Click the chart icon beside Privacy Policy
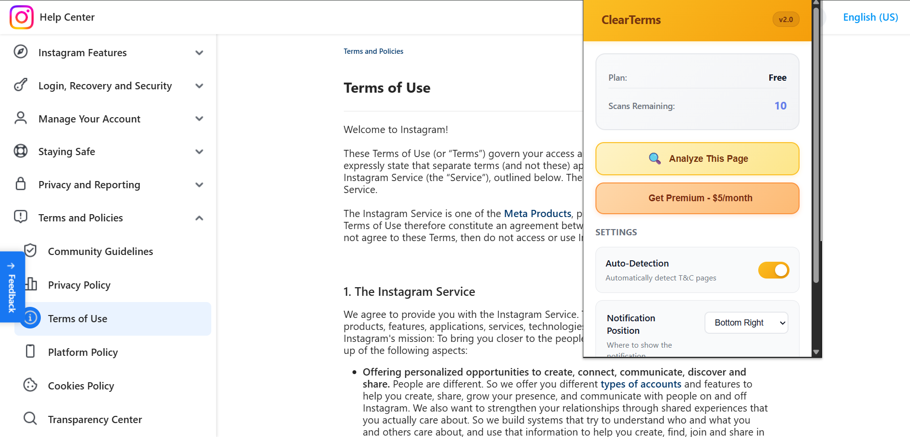Image resolution: width=910 pixels, height=437 pixels. (30, 284)
